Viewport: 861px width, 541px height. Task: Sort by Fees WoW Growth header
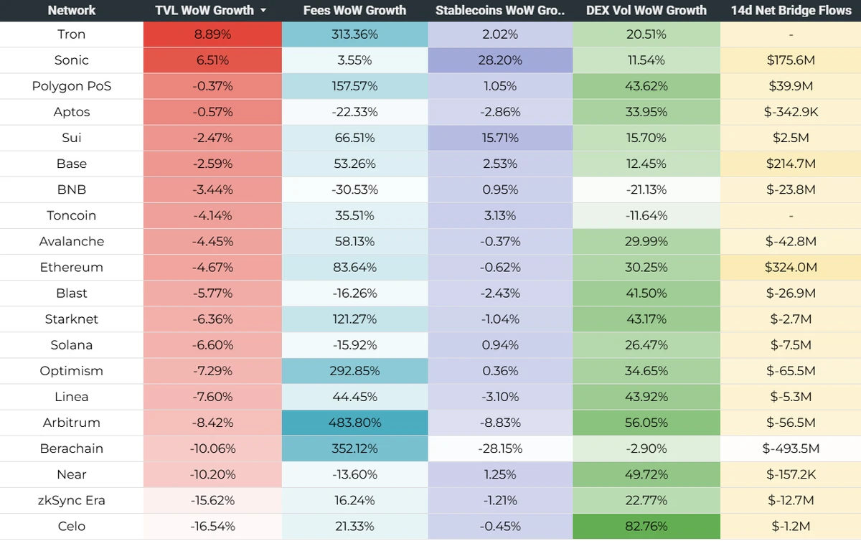[354, 11]
